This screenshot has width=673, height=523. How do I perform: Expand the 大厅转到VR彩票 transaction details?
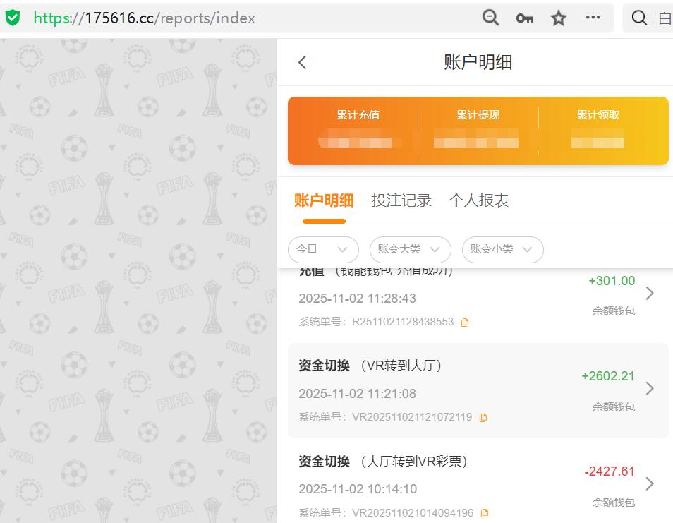pos(650,483)
